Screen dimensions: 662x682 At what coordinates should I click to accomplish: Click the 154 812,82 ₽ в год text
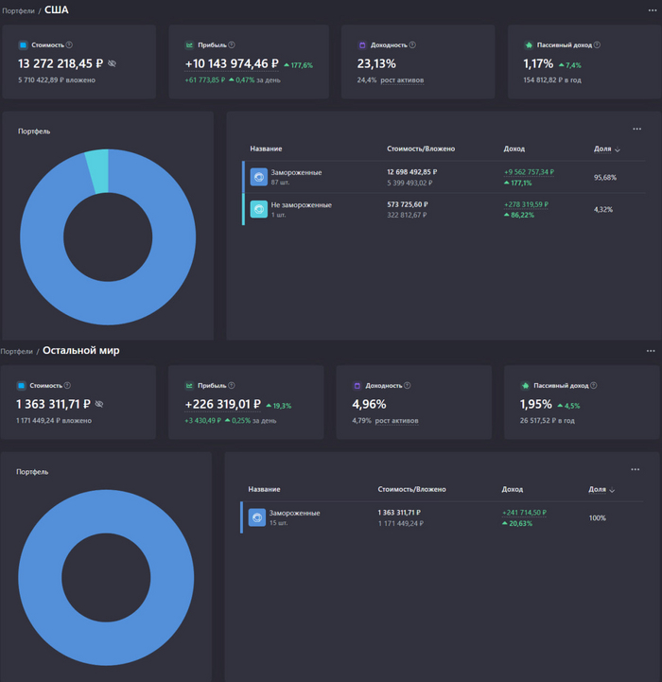(552, 80)
